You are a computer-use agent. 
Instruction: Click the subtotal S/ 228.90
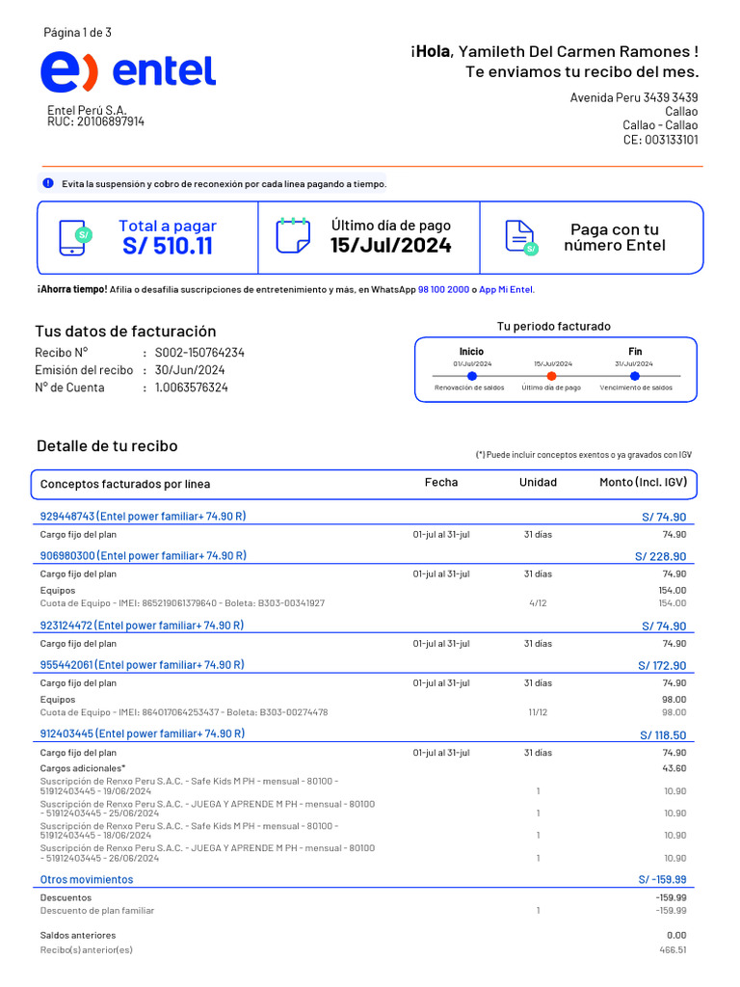tap(661, 556)
